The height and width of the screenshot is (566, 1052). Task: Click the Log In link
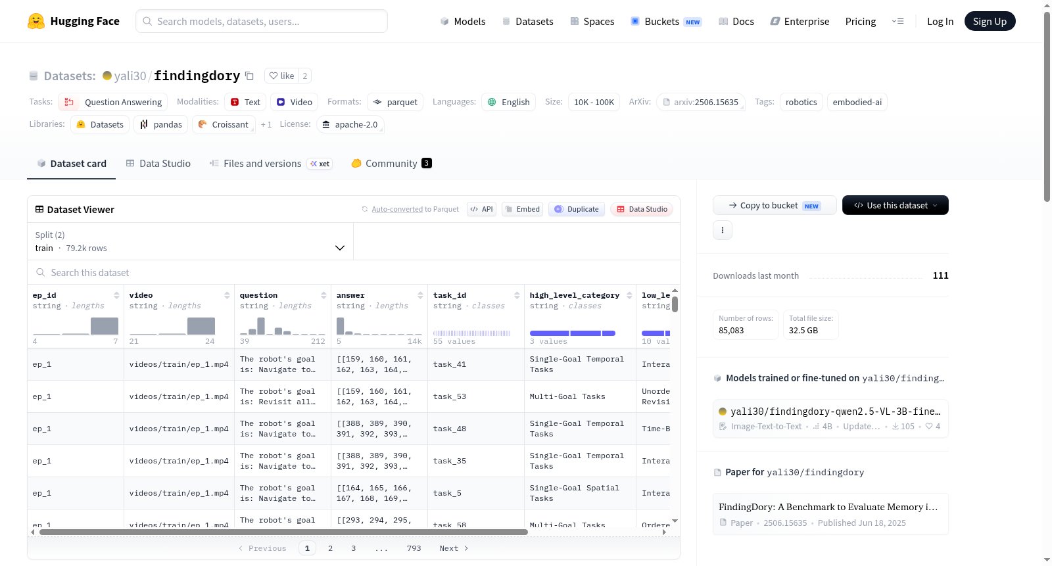tap(940, 21)
